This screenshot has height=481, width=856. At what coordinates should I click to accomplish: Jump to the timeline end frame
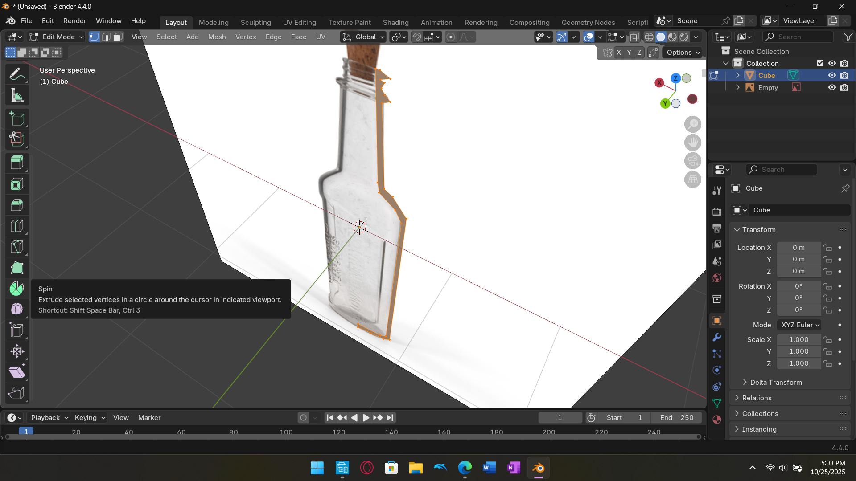pyautogui.click(x=390, y=418)
